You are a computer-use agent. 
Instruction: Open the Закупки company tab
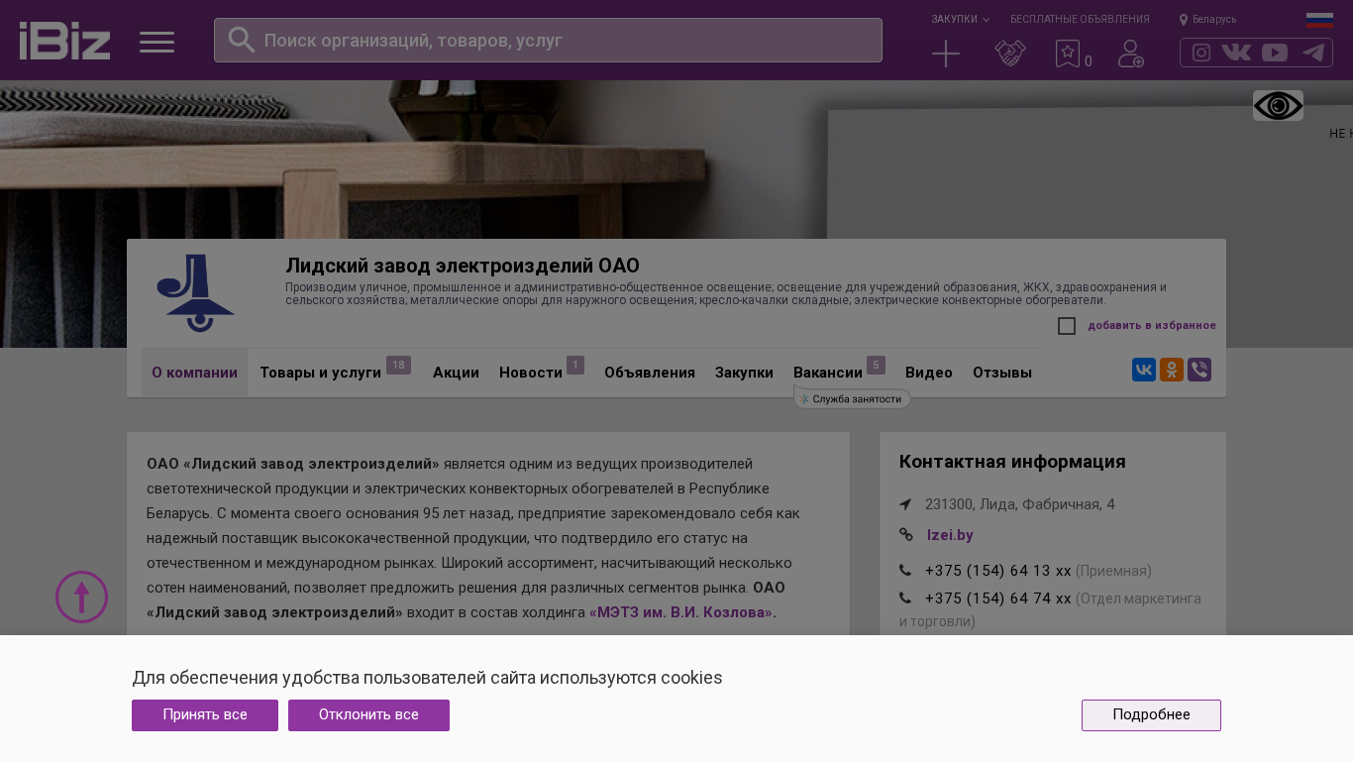click(744, 373)
